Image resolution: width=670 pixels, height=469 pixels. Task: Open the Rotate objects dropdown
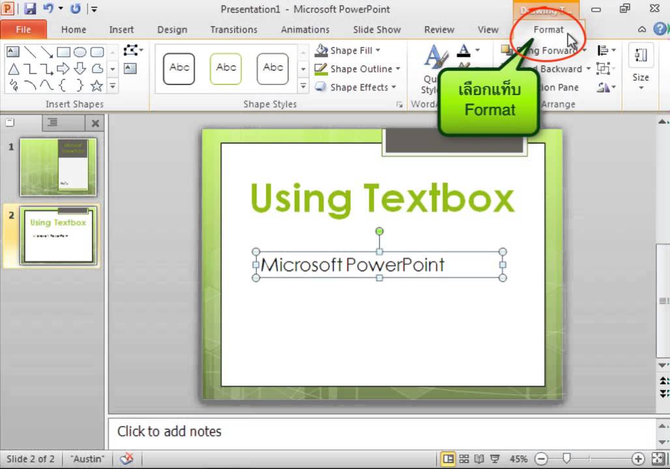point(606,87)
